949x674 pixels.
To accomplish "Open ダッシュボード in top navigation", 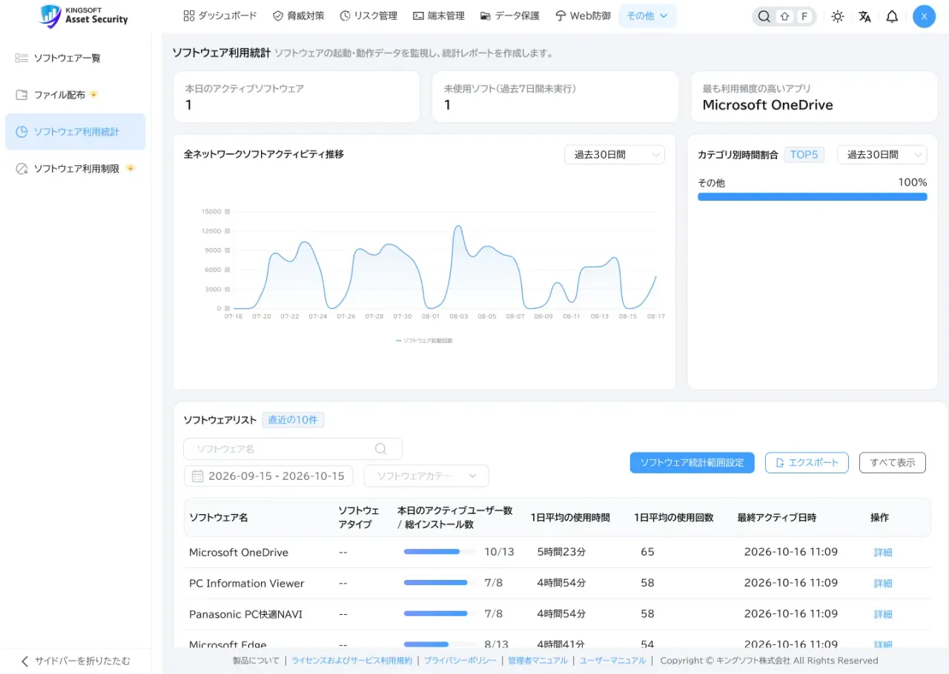I will pyautogui.click(x=219, y=16).
